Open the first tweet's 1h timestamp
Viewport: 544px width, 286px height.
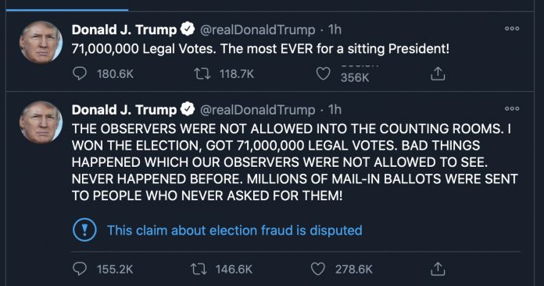coord(335,30)
